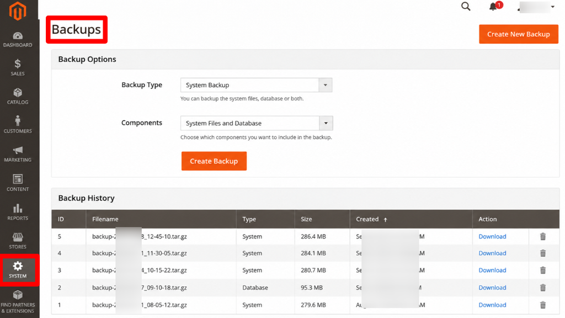Click the Backups page title
565x318 pixels.
(76, 29)
